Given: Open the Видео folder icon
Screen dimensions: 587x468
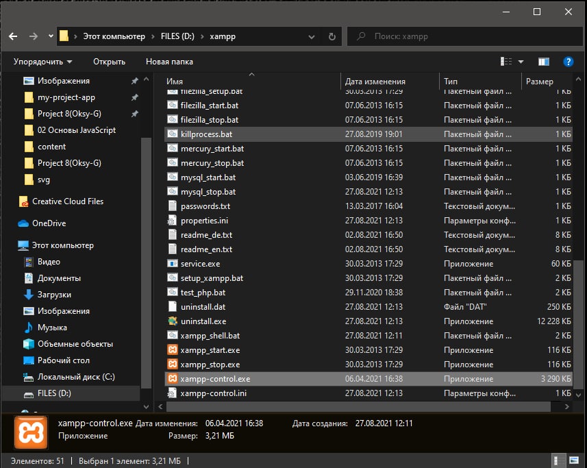Looking at the screenshot, I should point(29,262).
